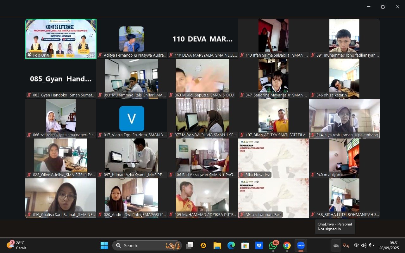Open the Zoom app in taskbar
This screenshot has height=253, width=405.
coord(301,245)
